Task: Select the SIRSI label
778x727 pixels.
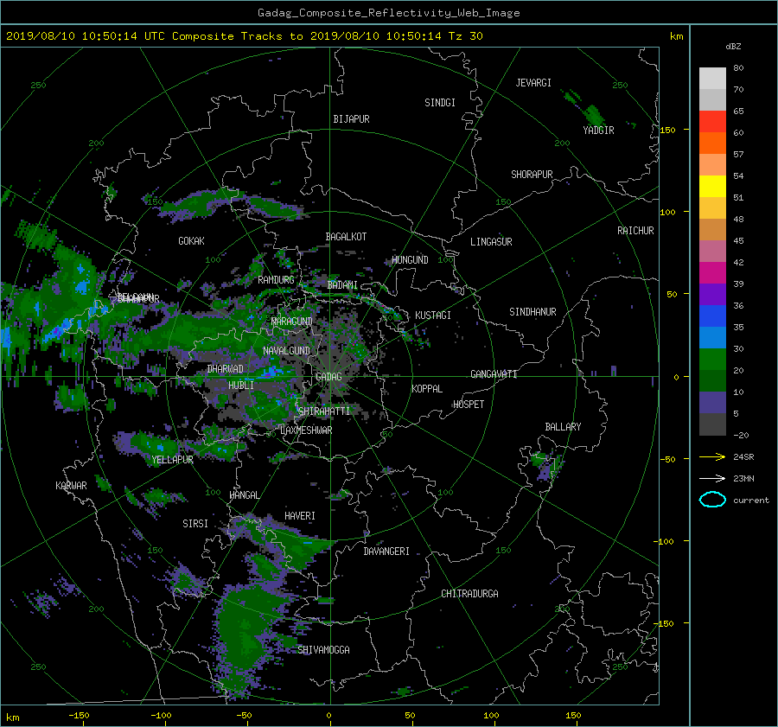Action: point(195,524)
